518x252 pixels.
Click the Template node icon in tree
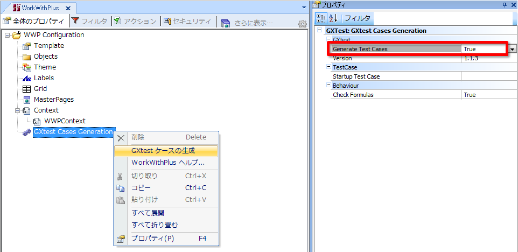[x=27, y=46]
